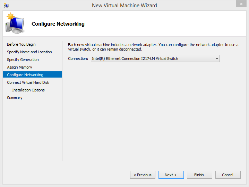This screenshot has height=187, width=249.
Task: Open the Connection virtual switch dropdown
Action: [155, 59]
